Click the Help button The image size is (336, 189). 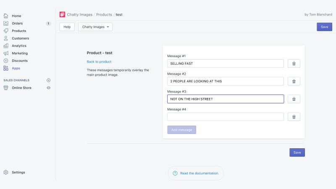[x=67, y=27]
